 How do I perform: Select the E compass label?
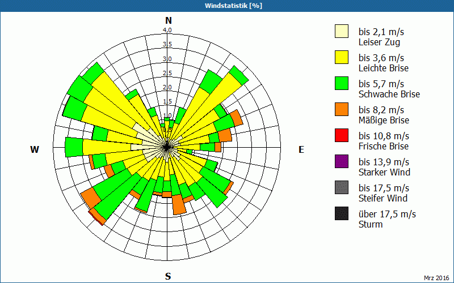click(x=301, y=149)
